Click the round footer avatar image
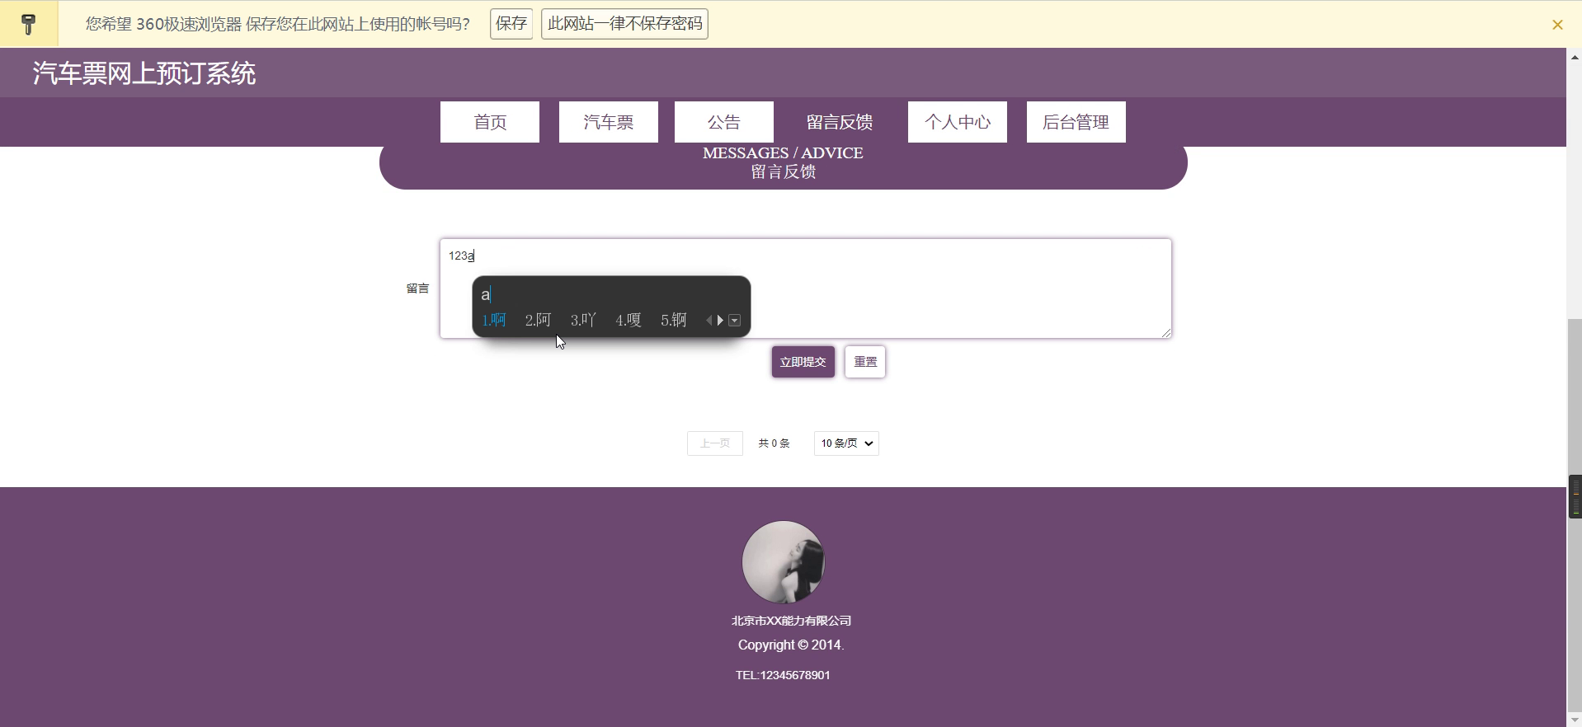Image resolution: width=1582 pixels, height=727 pixels. point(783,562)
